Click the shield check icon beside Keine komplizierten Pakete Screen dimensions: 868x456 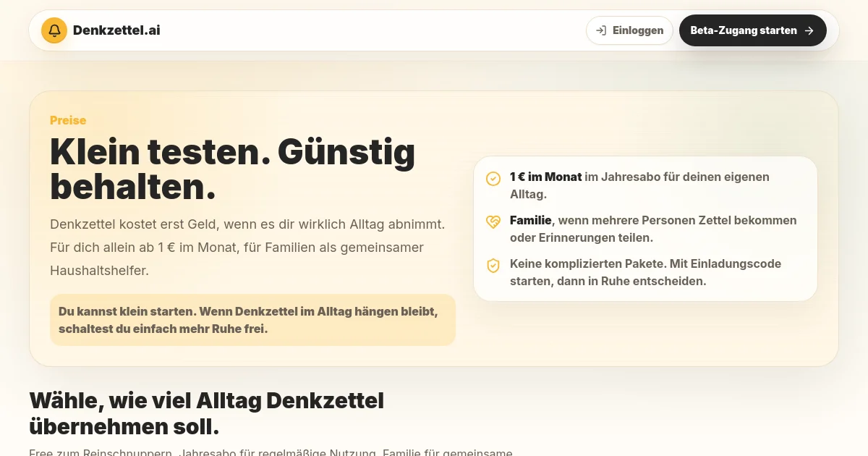pos(493,265)
